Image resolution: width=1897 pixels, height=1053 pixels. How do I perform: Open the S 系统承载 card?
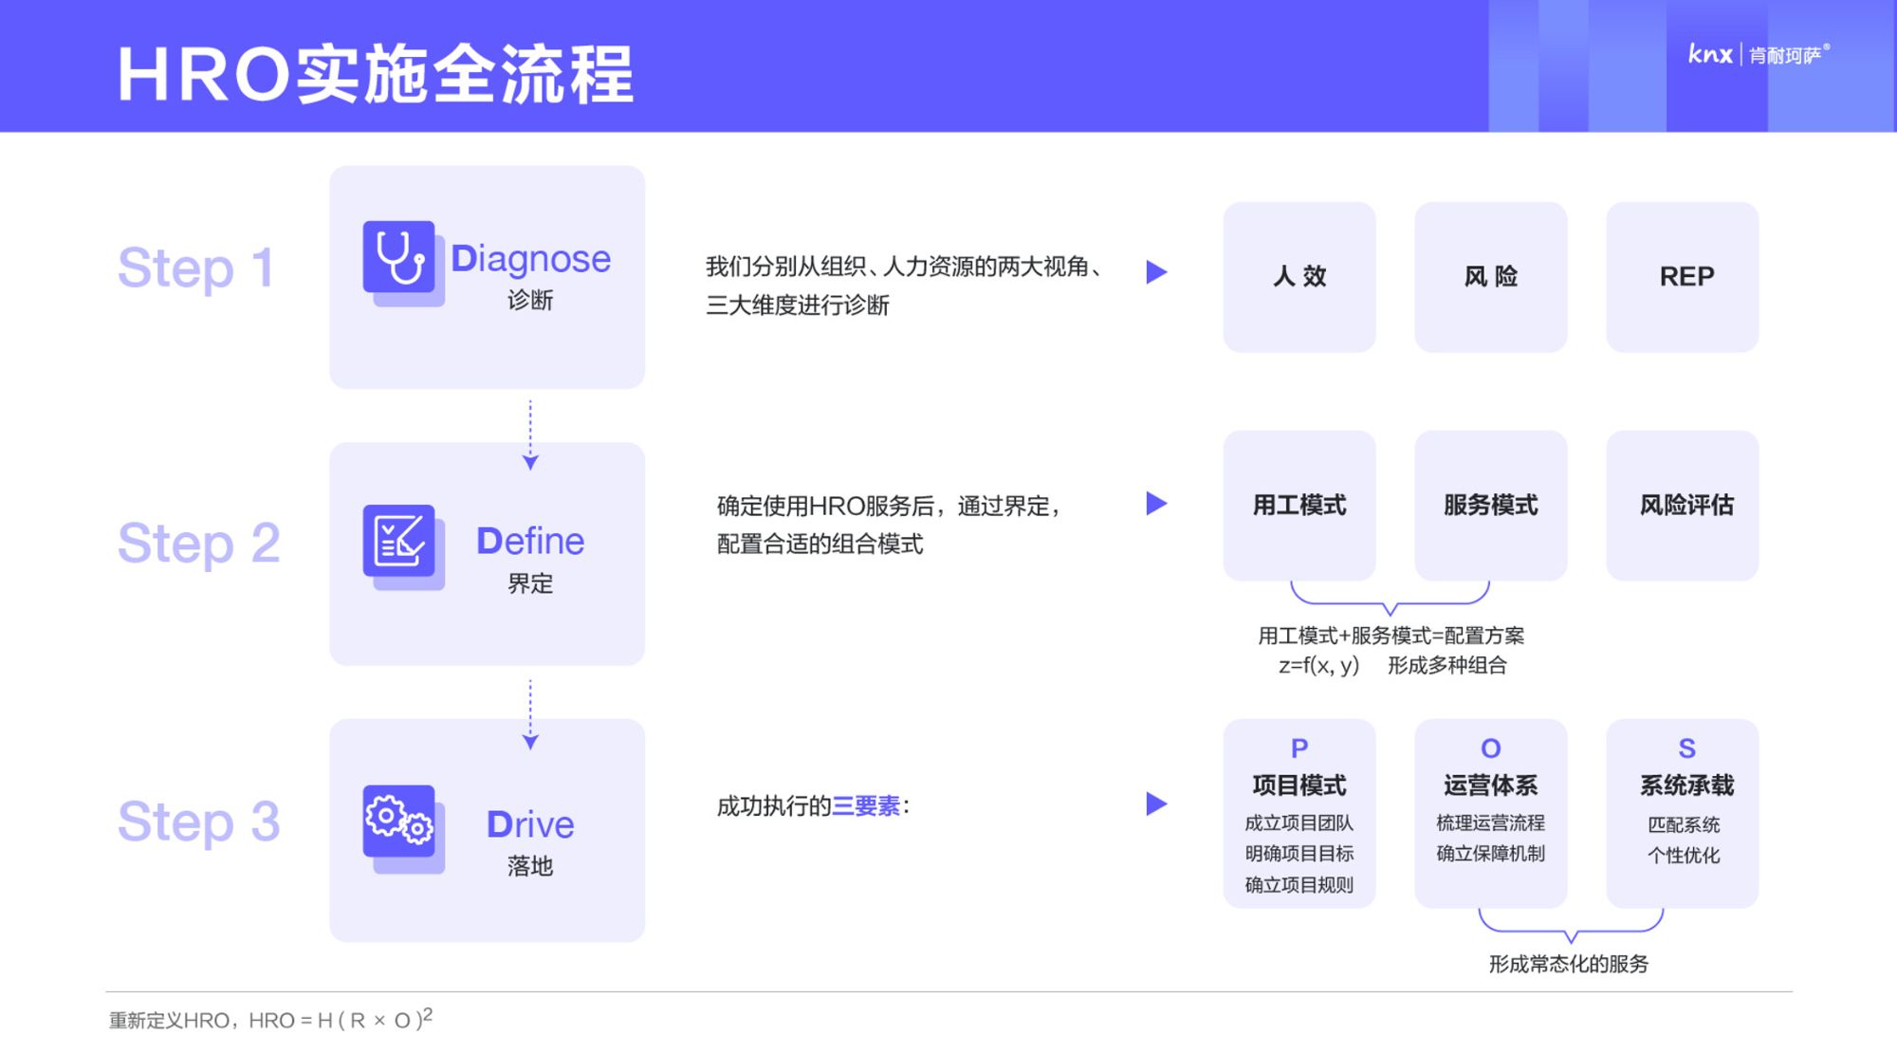(x=1682, y=814)
